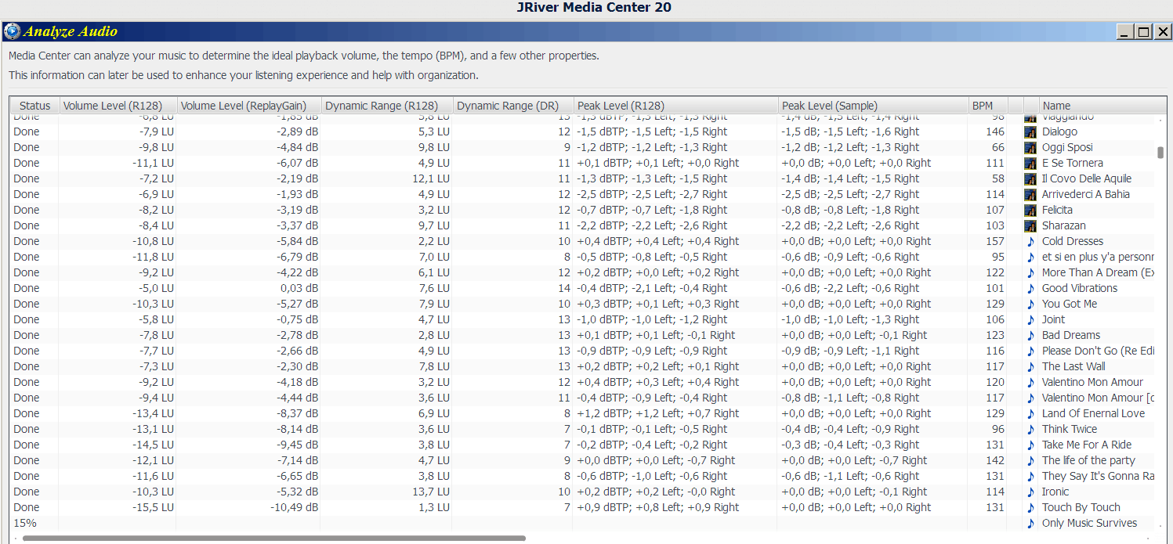The width and height of the screenshot is (1173, 544).
Task: Sort by Volume Level (ReplayGain) column header
Action: click(x=249, y=106)
